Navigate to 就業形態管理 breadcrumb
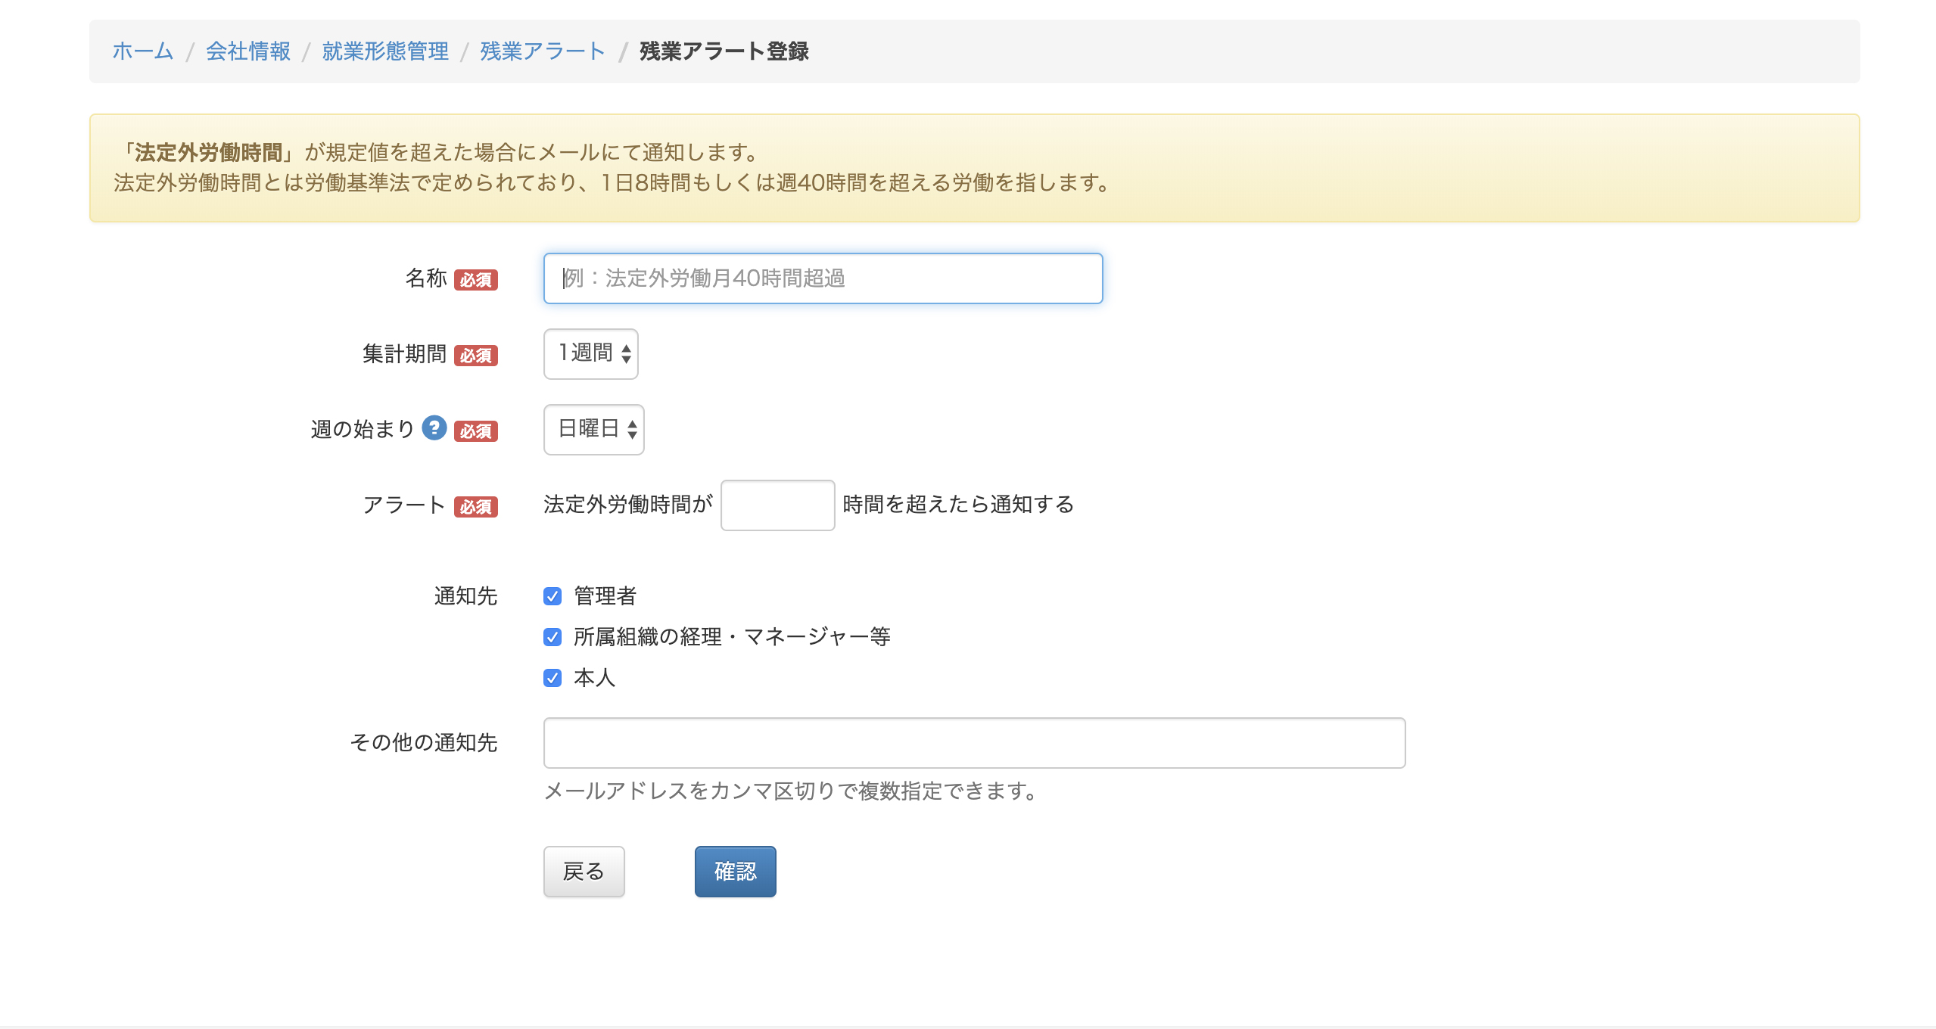This screenshot has width=1936, height=1029. tap(385, 51)
